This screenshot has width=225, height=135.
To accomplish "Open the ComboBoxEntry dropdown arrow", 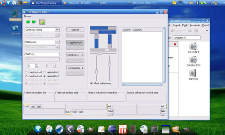I will coord(57,30).
